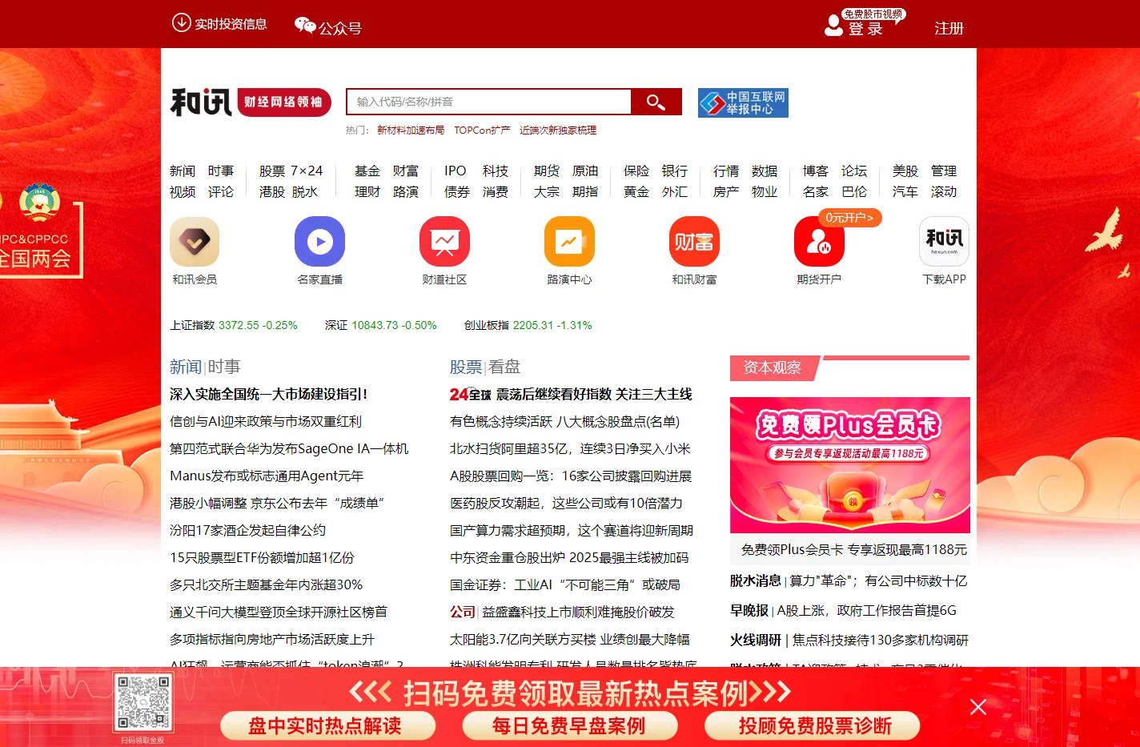Screen dimensions: 1140x747
Task: Open the 财道社区 icon
Action: point(444,241)
